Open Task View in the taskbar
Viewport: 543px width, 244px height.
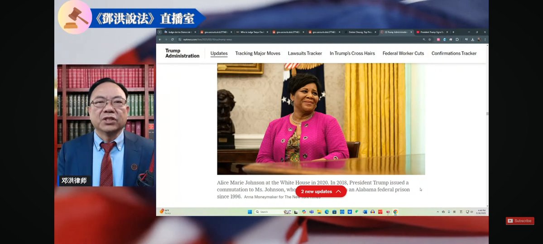296,212
